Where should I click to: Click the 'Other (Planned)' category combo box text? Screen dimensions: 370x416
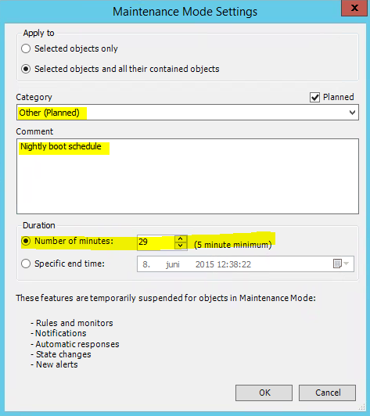pos(49,113)
